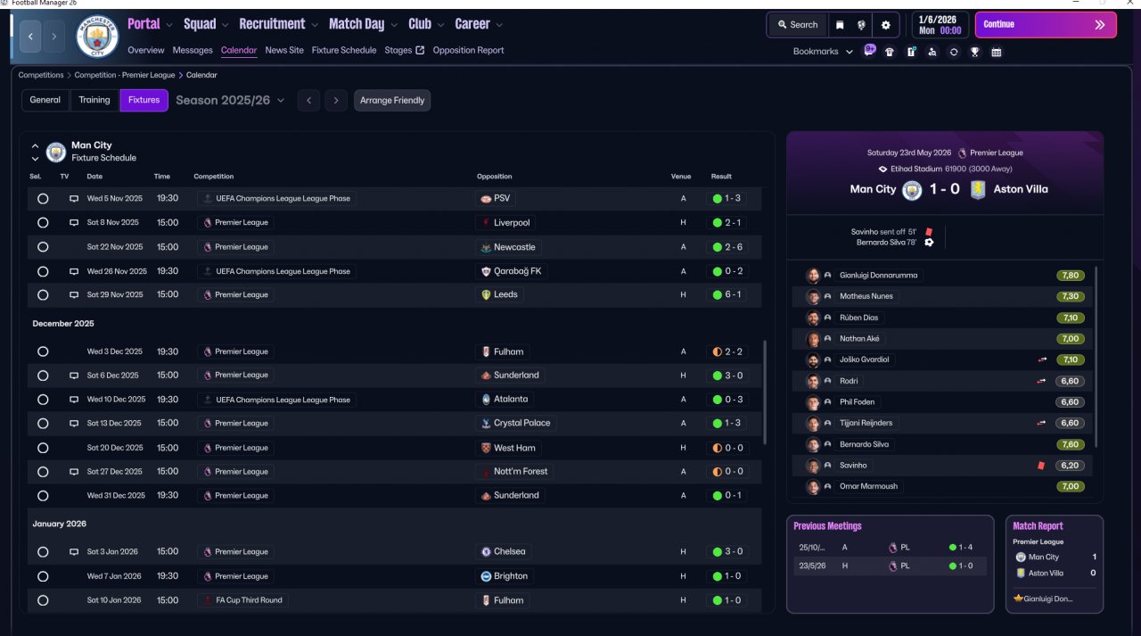1141x636 pixels.
Task: Click the Continue button
Action: click(x=1046, y=25)
